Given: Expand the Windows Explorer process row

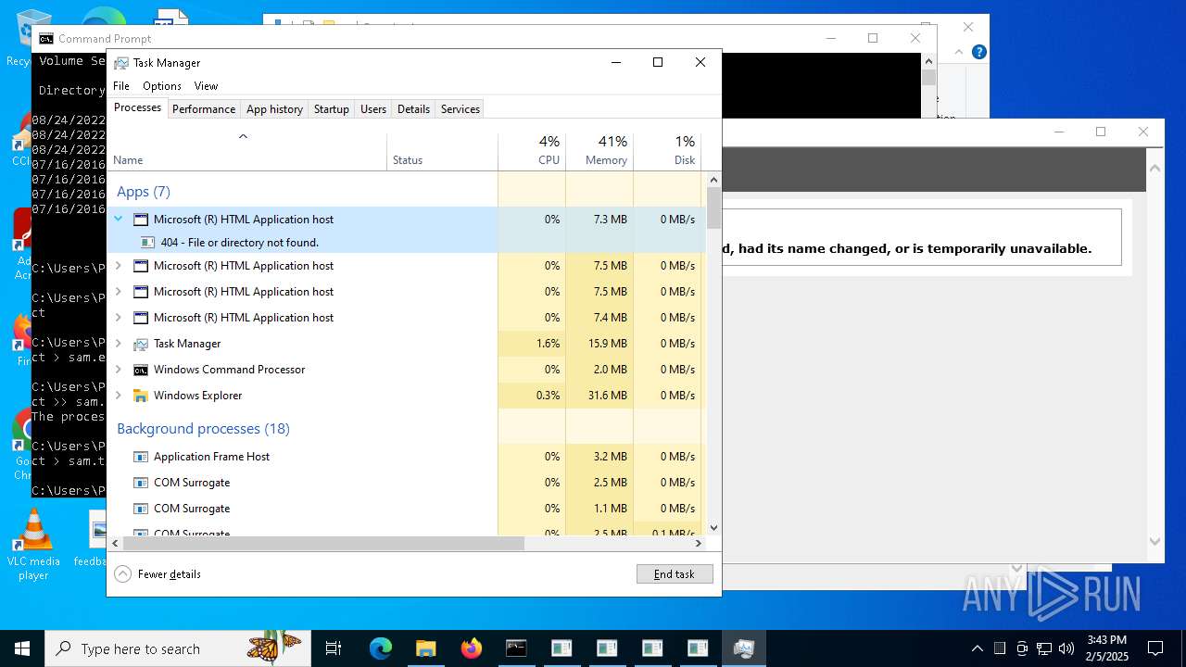Looking at the screenshot, I should pyautogui.click(x=118, y=396).
